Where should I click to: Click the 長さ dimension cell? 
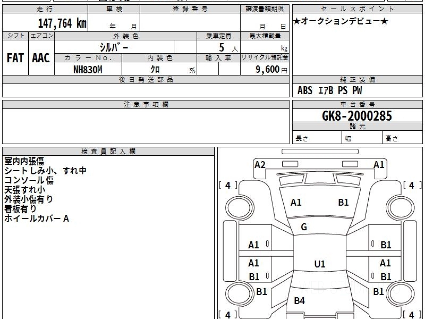[x=317, y=138]
